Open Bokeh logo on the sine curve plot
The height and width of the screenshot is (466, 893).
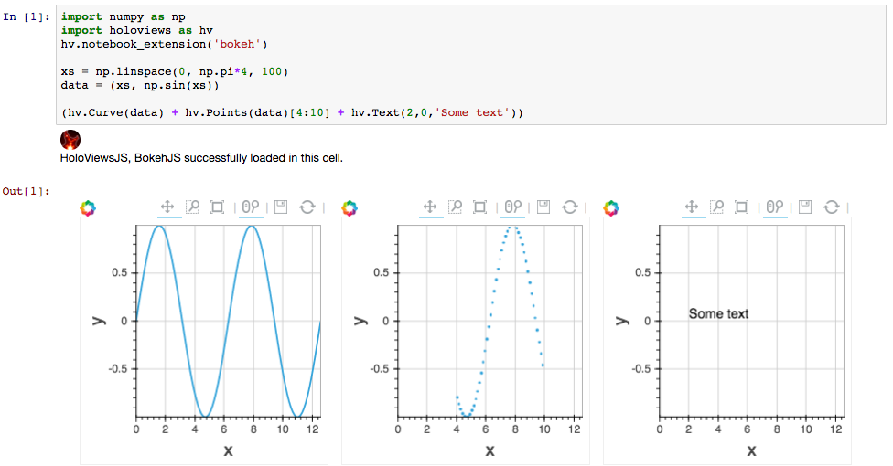pos(88,208)
